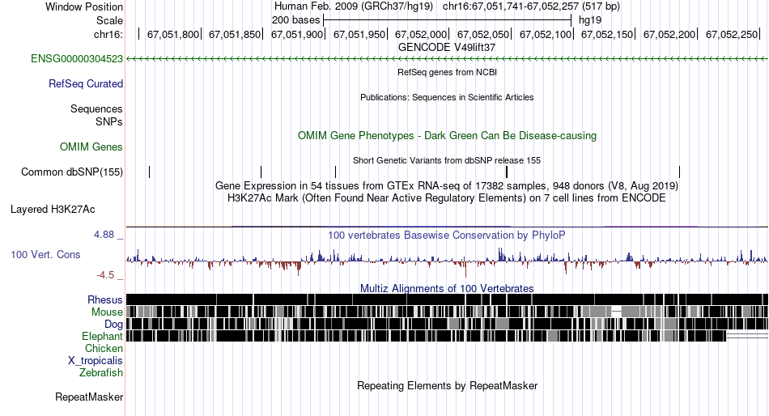Viewport: 769px width, 416px height.
Task: Click Multiz Alignments of 100 Vertebrates title
Action: point(447,288)
